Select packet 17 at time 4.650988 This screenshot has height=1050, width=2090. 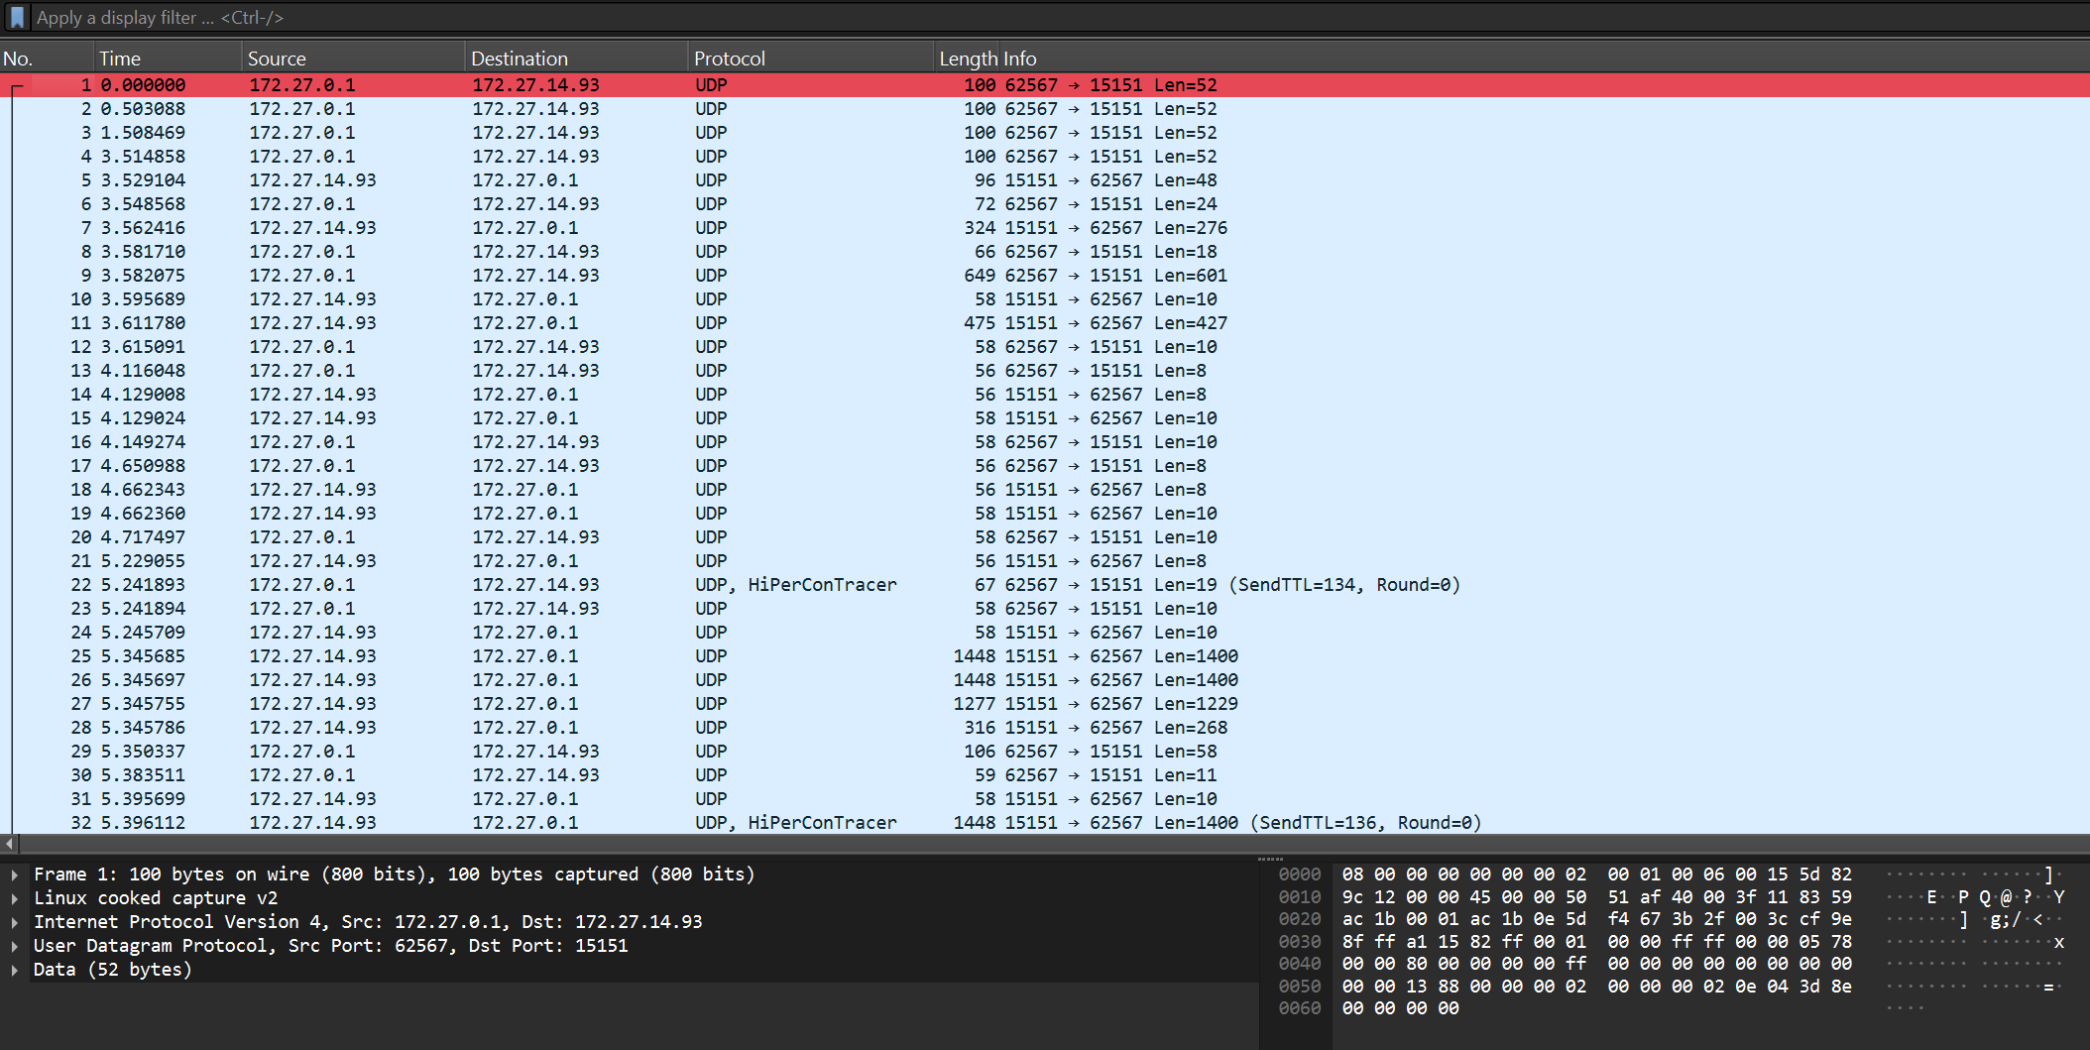tap(1045, 466)
